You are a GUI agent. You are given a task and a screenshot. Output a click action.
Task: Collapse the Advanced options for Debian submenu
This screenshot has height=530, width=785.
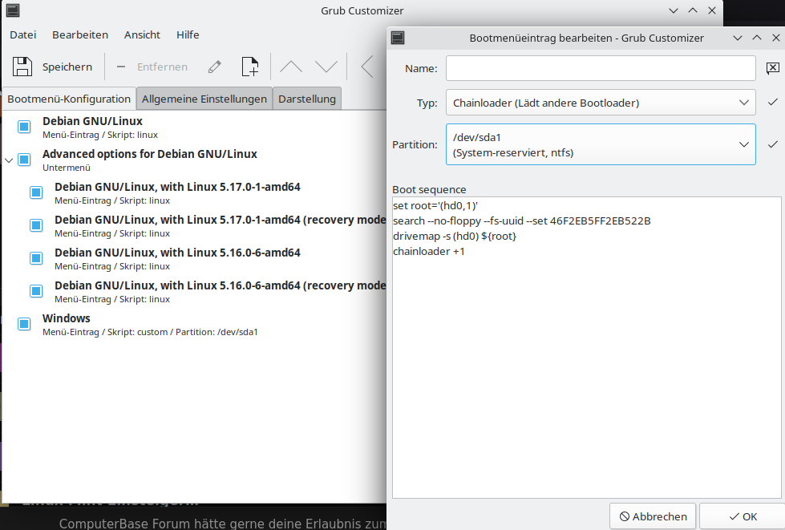[9, 160]
